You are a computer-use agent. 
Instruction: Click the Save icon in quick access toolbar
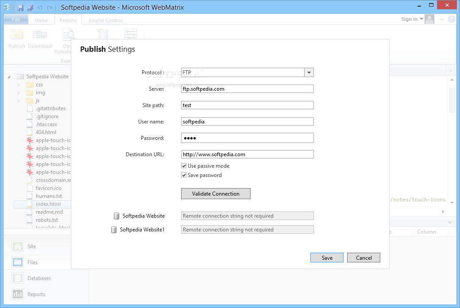(x=20, y=8)
